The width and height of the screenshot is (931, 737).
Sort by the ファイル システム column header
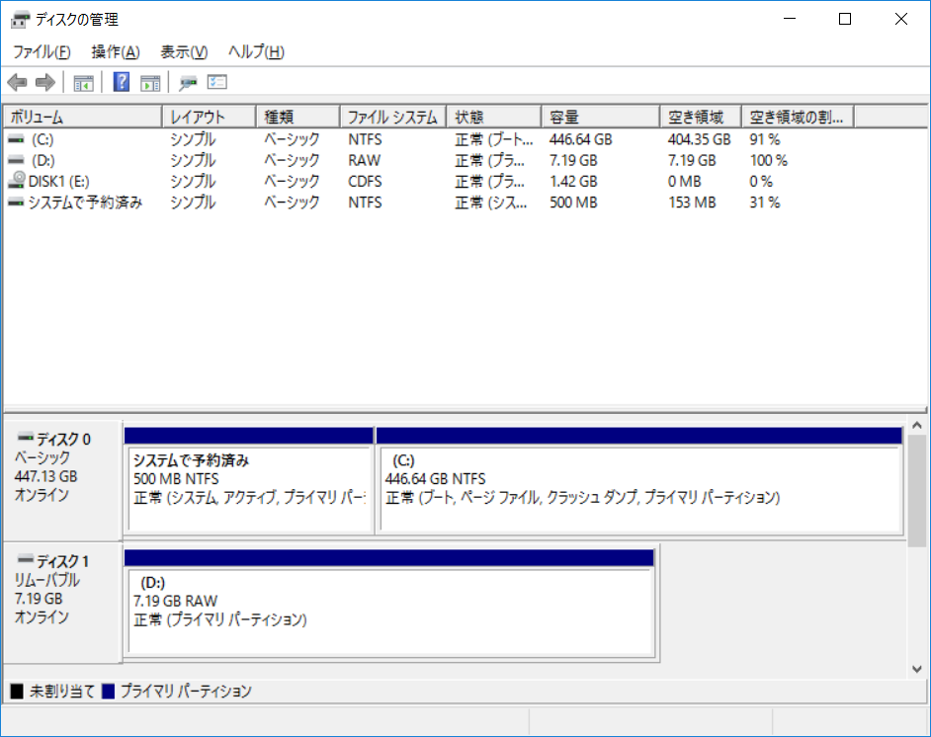click(x=393, y=117)
